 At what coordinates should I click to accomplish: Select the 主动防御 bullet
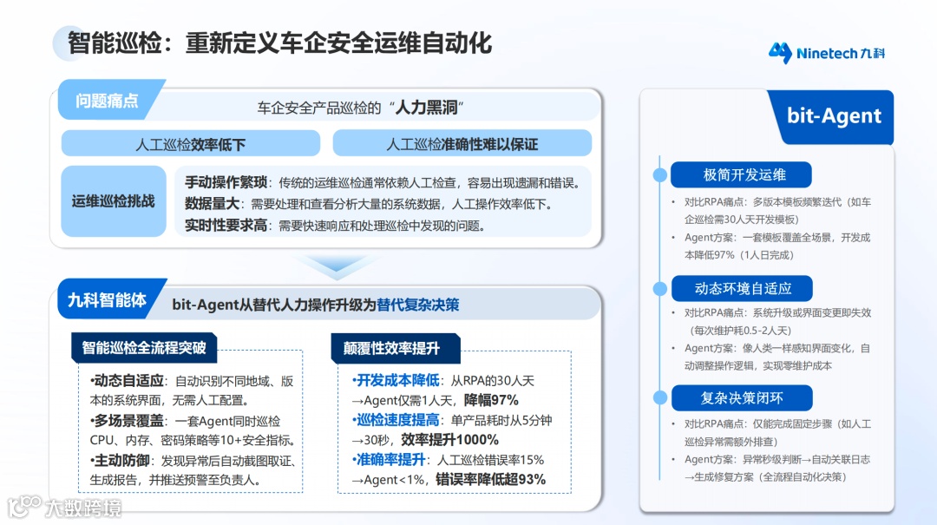[x=193, y=470]
